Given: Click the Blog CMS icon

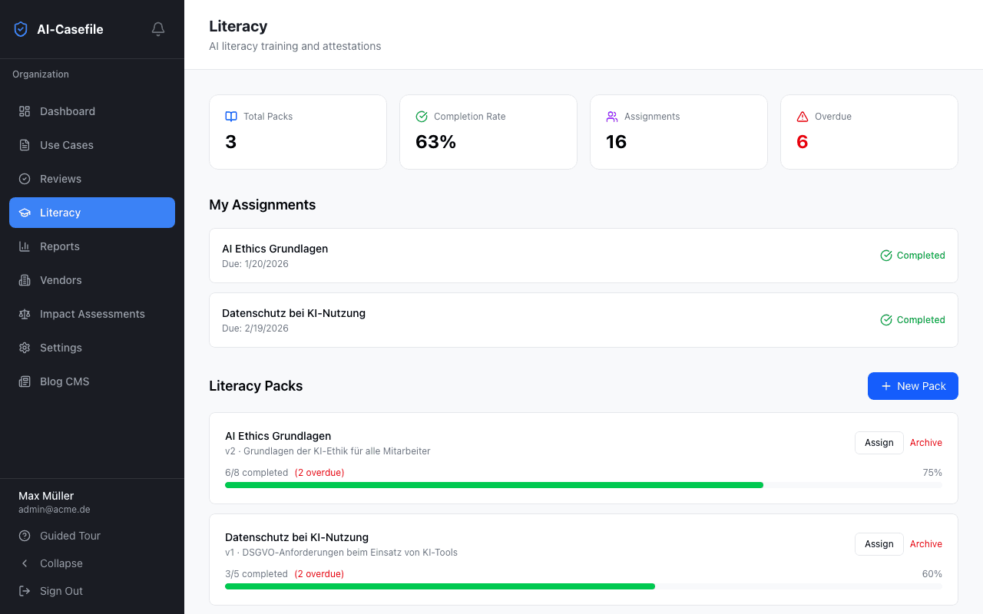Looking at the screenshot, I should point(23,381).
